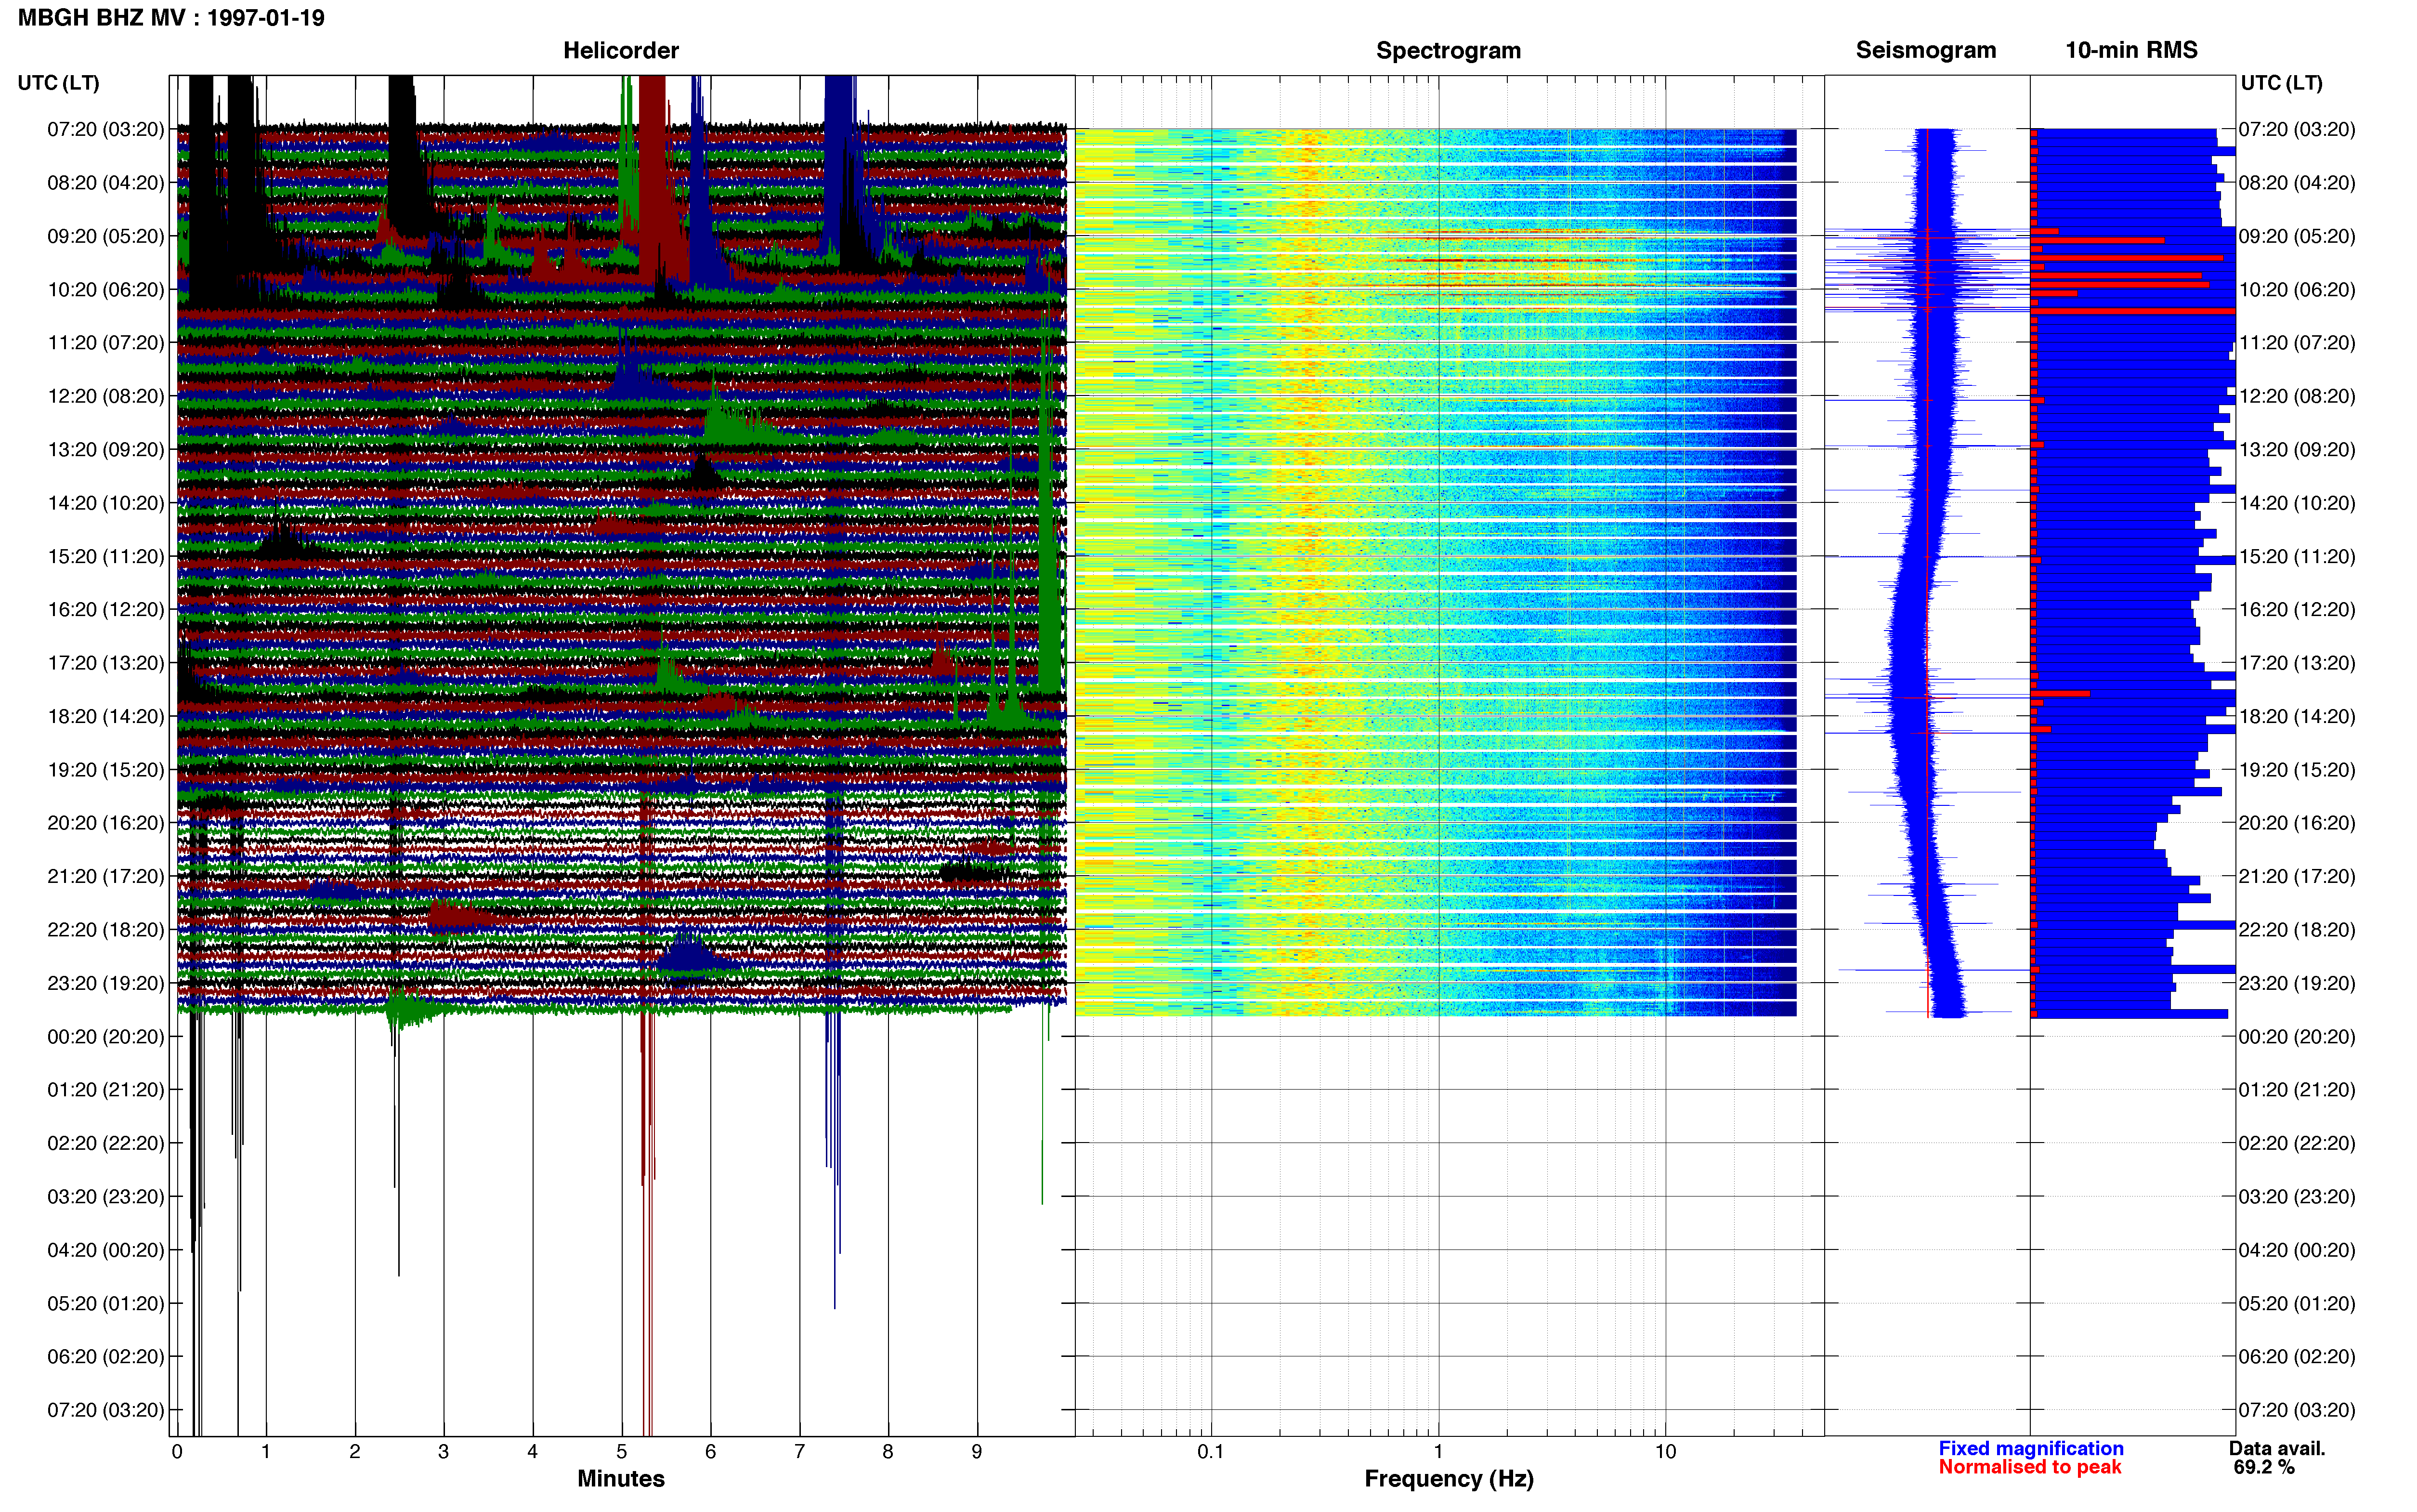The height and width of the screenshot is (1512, 2417).
Task: Click the left top '07:20 (03:20)' time label
Action: [106, 129]
